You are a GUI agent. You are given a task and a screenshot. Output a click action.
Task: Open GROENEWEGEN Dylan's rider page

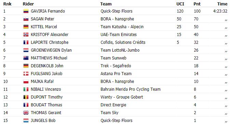tap(51, 50)
